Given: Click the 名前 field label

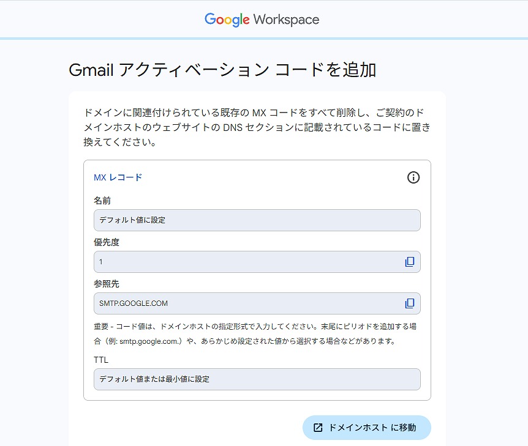Looking at the screenshot, I should 102,201.
